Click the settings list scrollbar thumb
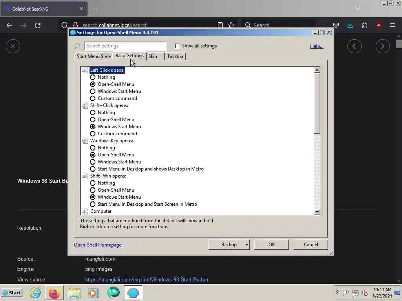Viewport: 402px width, 301px height. tap(317, 103)
